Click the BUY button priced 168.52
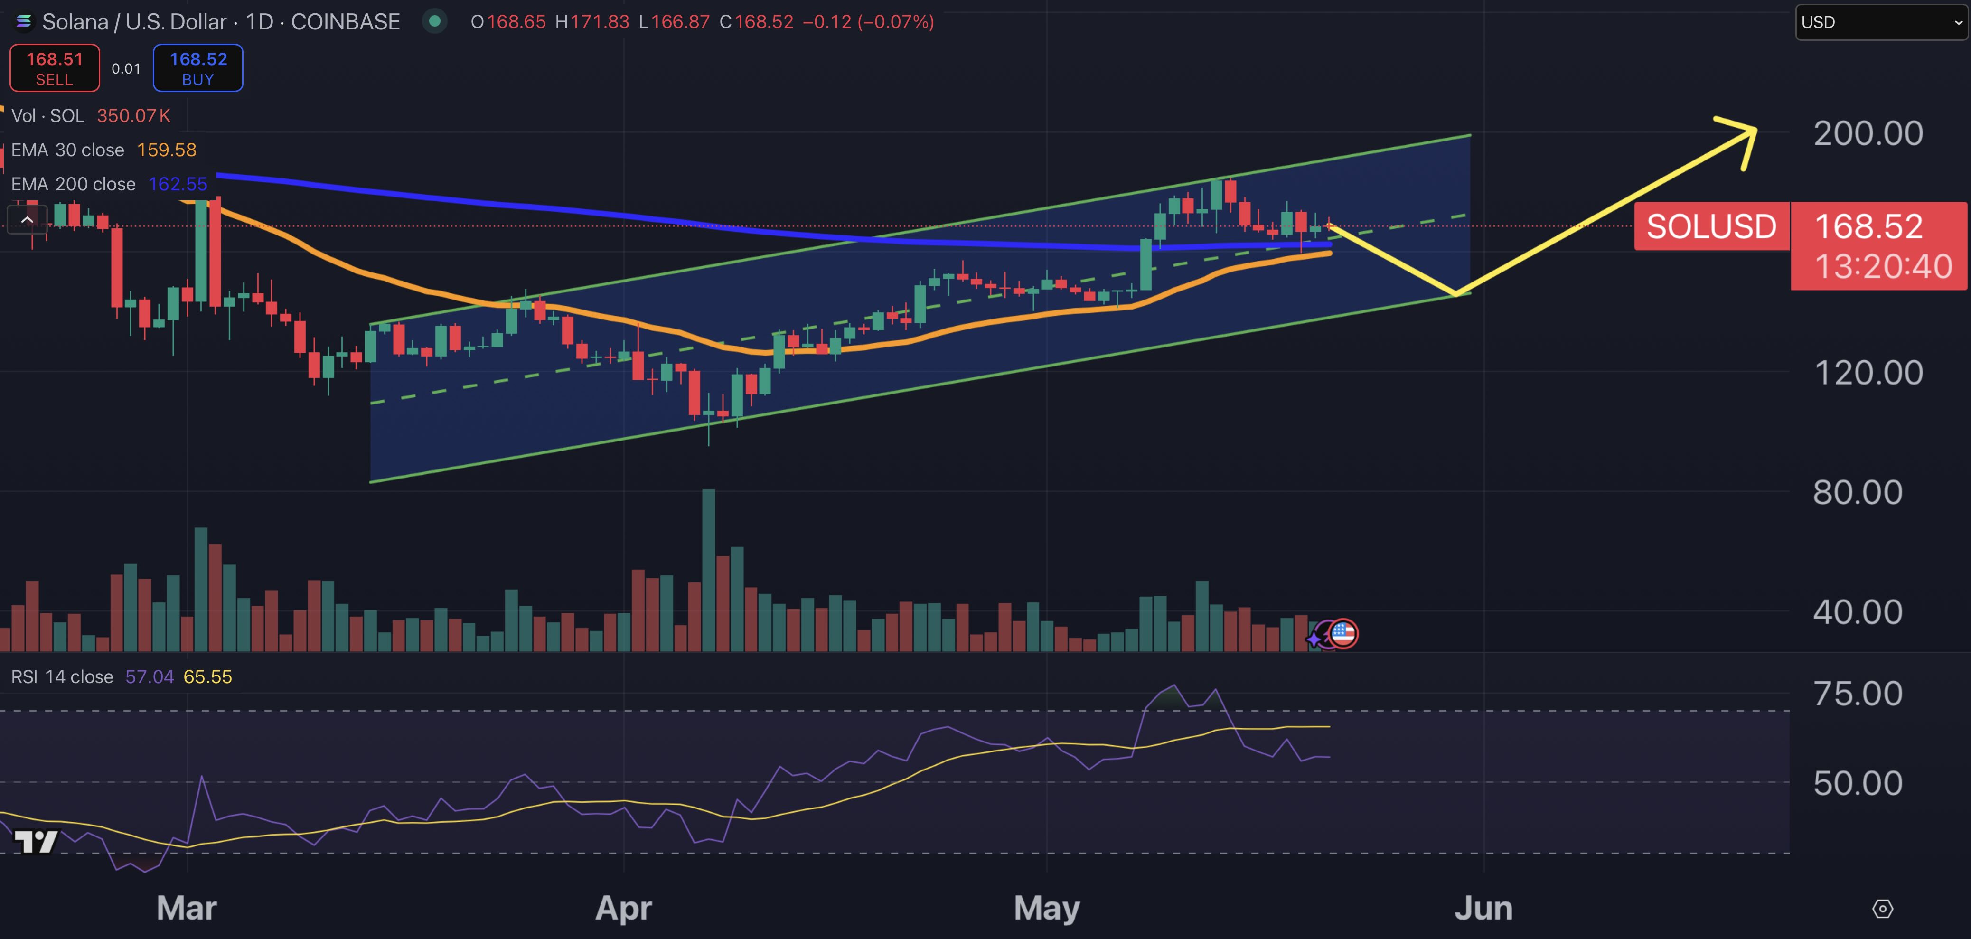The height and width of the screenshot is (939, 1971). click(197, 67)
